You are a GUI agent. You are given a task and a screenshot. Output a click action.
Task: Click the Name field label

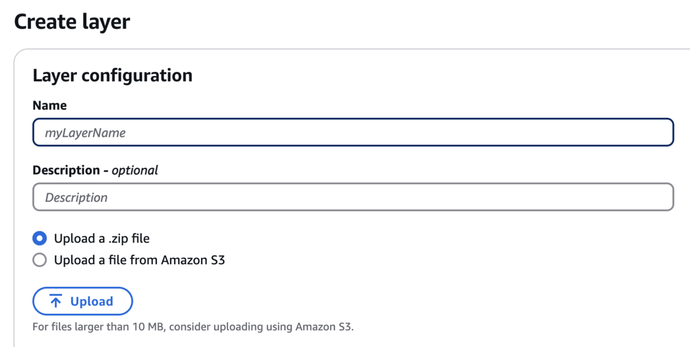click(49, 106)
